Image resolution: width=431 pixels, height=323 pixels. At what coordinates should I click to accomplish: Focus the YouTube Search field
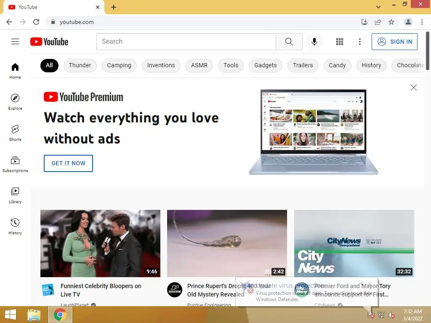[x=186, y=42]
